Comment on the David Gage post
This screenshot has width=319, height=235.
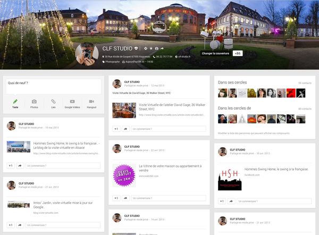coord(169,129)
